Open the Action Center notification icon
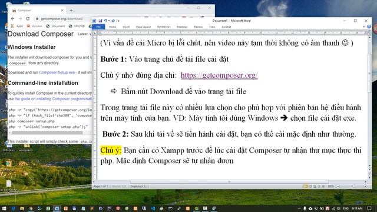377x212 pixels. [369, 208]
